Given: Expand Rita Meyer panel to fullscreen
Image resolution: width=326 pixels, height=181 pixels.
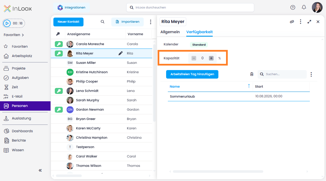Looking at the screenshot, I should point(309,22).
